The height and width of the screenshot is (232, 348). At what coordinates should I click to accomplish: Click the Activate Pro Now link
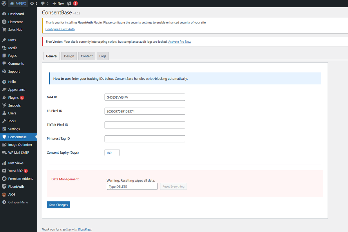pos(180,41)
